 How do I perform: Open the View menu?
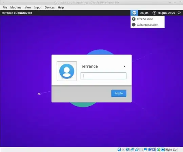pos(28,7)
